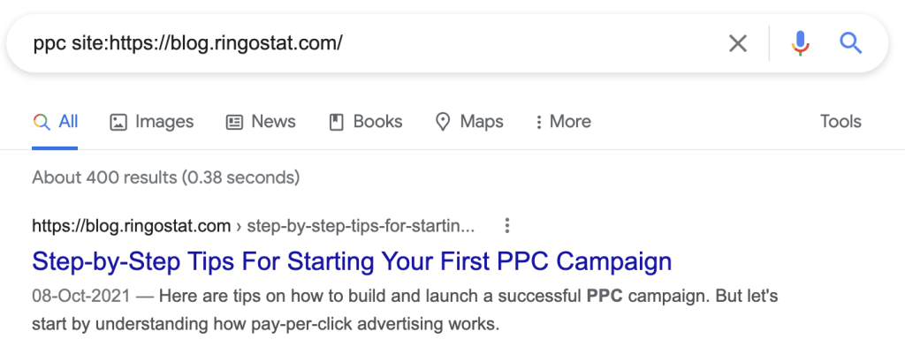Click the Images tab picture icon
Viewport: 905px width, 354px height.
tap(118, 122)
